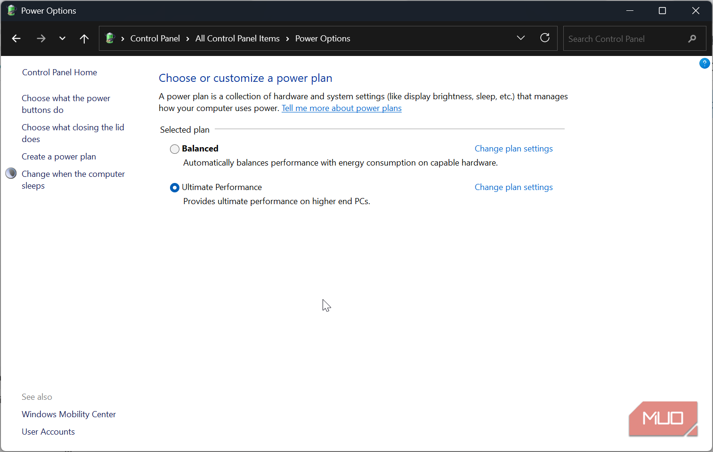Click 'Provides ultimate performance on higher end PCs.' text
This screenshot has width=713, height=452.
coord(277,201)
